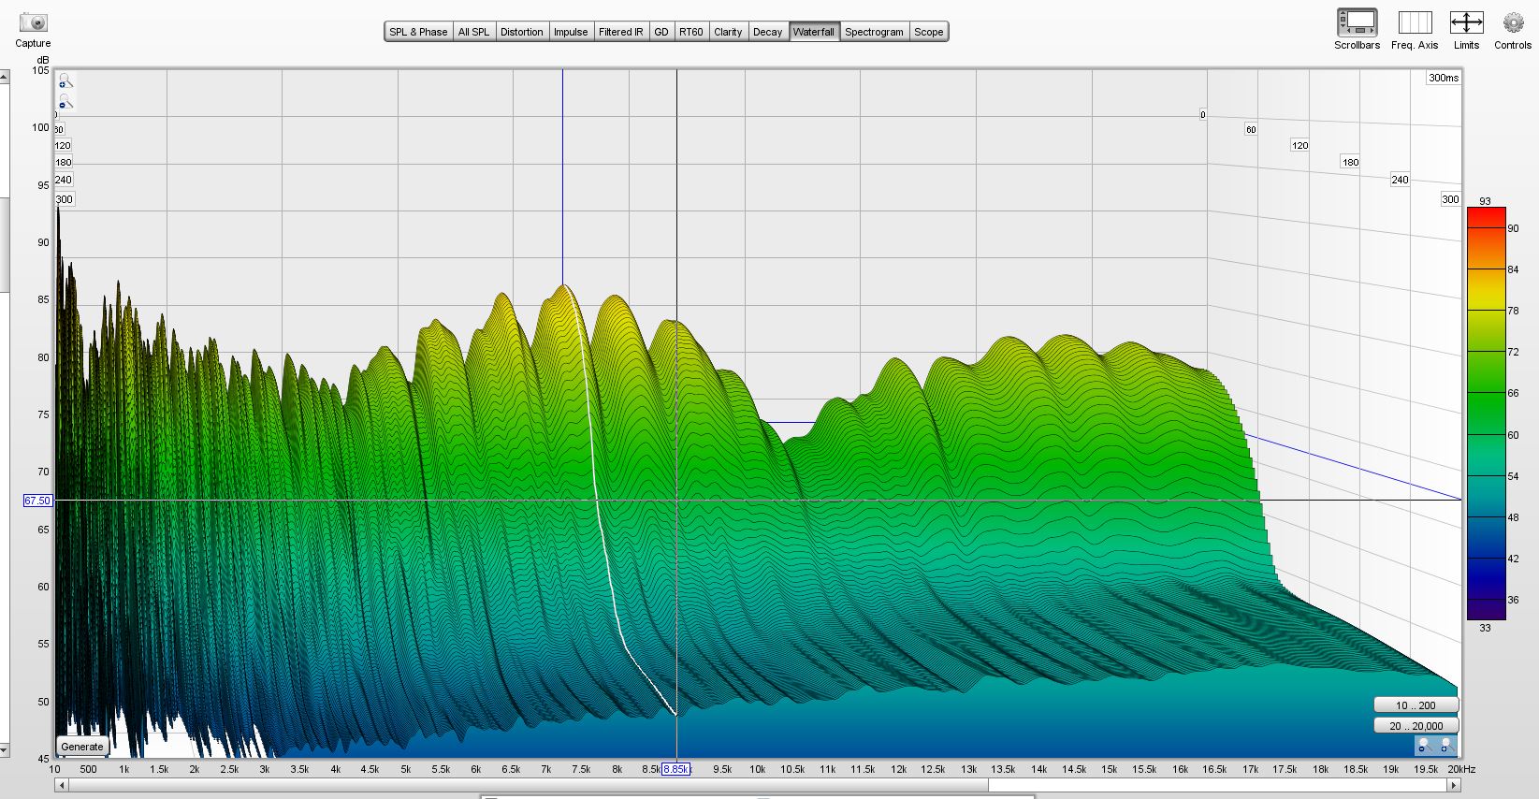Set range with the 20 .. 20,000 button
Image resolution: width=1539 pixels, height=799 pixels.
point(1416,726)
